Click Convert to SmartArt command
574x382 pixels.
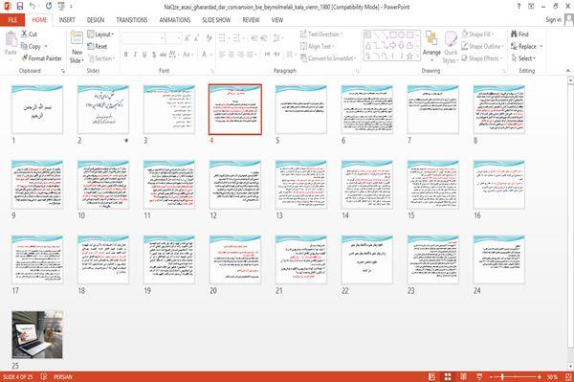327,58
